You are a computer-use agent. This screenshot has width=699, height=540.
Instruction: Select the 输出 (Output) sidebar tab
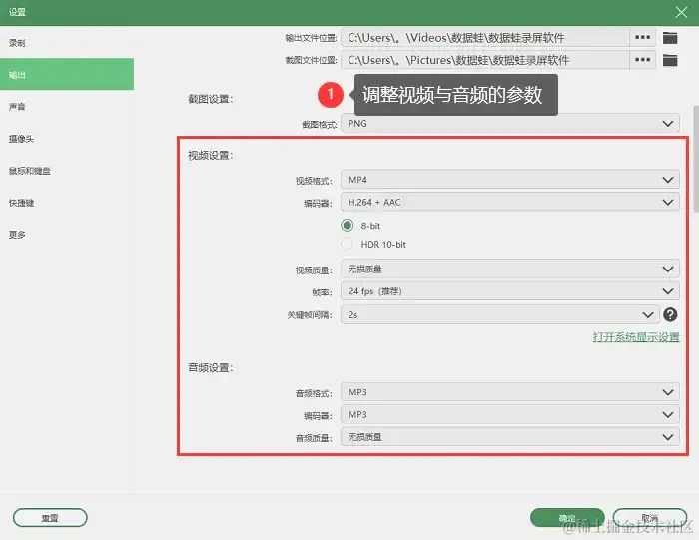tap(67, 75)
